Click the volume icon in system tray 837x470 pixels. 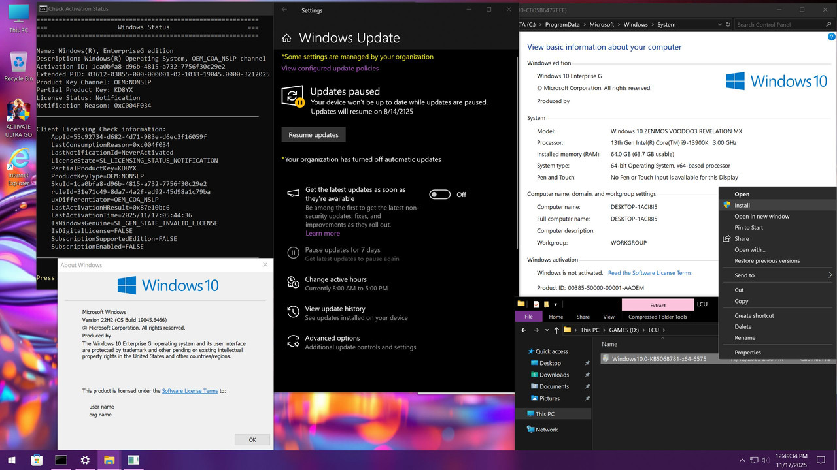pyautogui.click(x=765, y=460)
